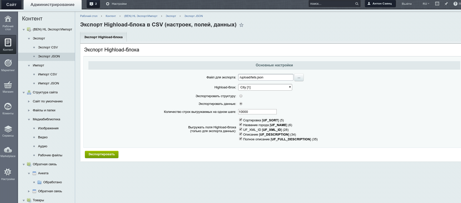Follow the Контент breadcrumb link
This screenshot has width=461, height=203.
click(111, 16)
